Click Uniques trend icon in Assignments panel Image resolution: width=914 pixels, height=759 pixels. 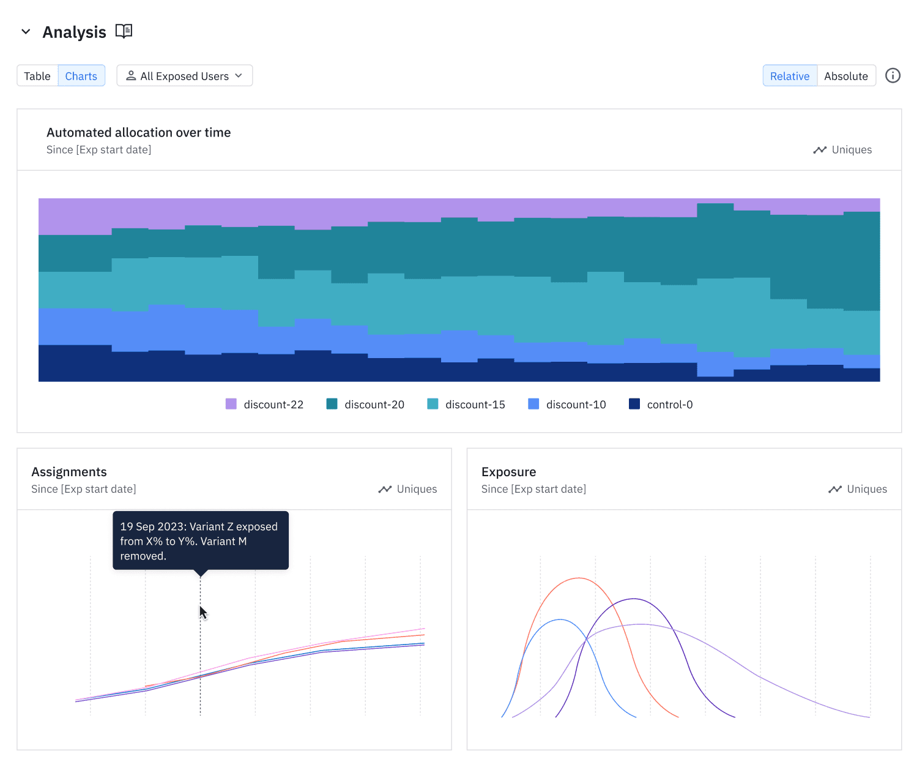(384, 489)
